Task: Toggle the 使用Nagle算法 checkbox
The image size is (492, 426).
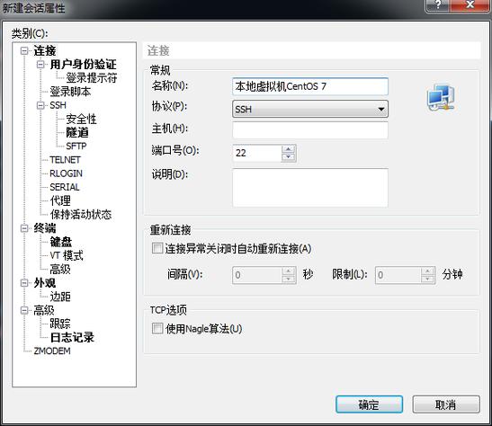Action: 157,328
